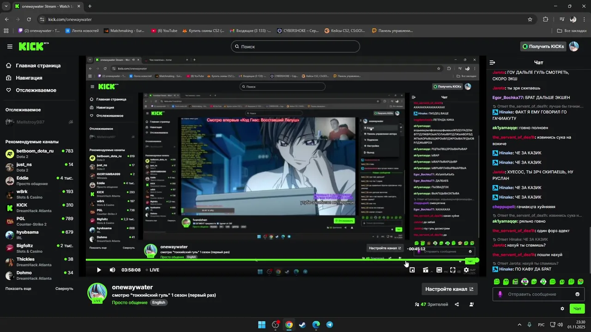Viewport: 591px width, 332px height.
Task: Open mini player mode
Action: pos(412,270)
